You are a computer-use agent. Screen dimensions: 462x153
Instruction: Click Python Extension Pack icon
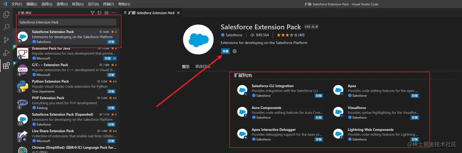(23, 86)
